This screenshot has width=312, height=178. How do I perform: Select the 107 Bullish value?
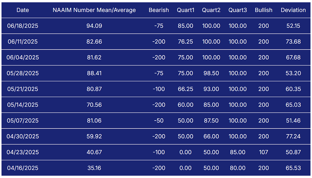tap(263, 152)
